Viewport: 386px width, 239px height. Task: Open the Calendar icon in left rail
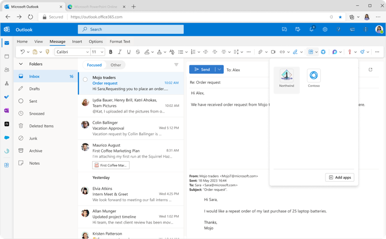pos(6,56)
